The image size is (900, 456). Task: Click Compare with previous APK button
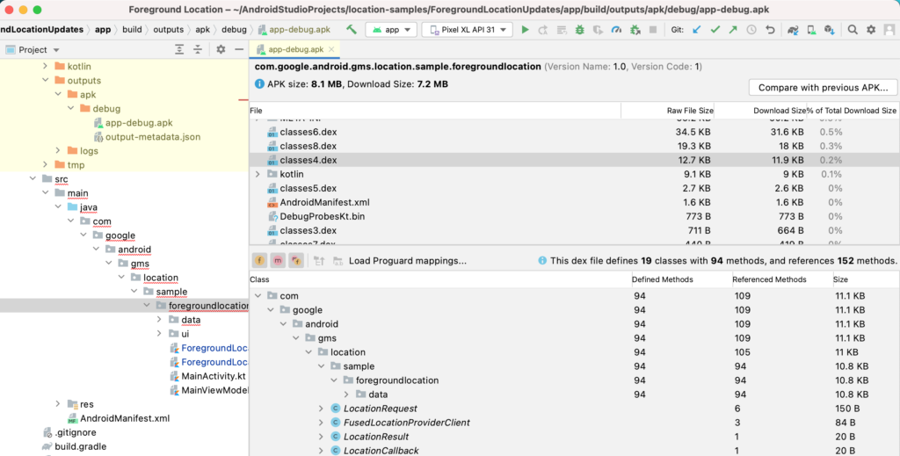point(823,87)
